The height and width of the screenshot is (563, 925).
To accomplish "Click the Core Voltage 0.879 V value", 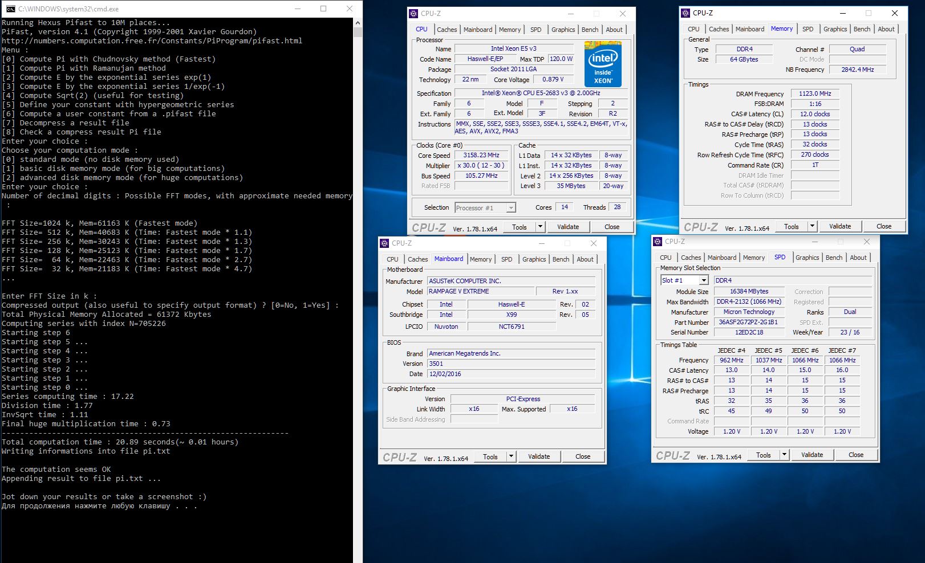I will click(x=553, y=80).
